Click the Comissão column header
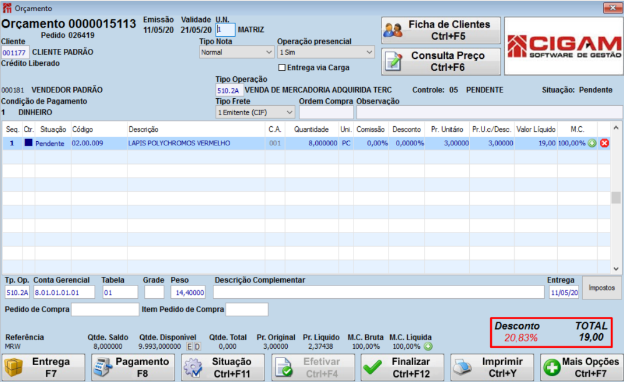 pos(370,129)
